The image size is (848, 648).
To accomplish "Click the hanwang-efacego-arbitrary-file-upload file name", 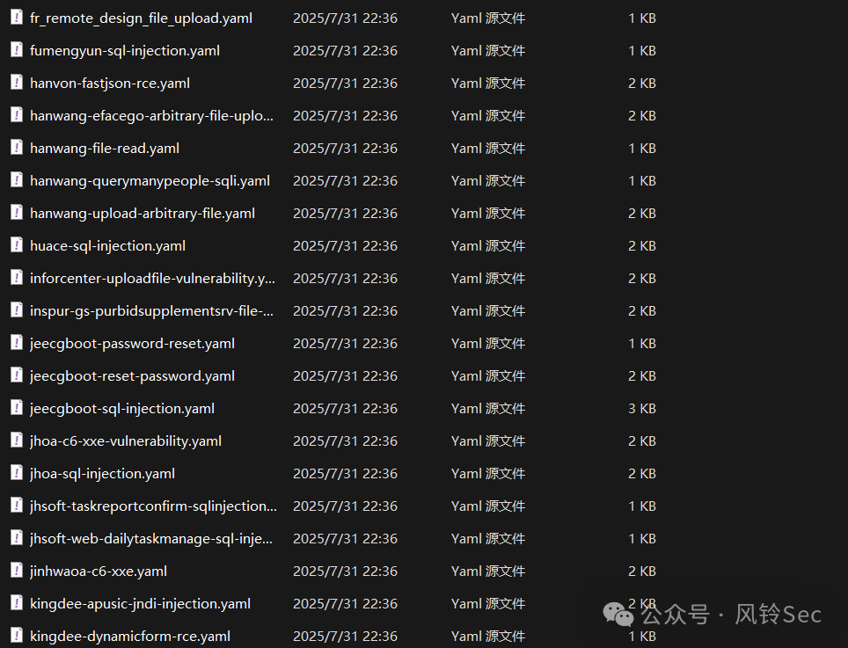I will [x=151, y=115].
